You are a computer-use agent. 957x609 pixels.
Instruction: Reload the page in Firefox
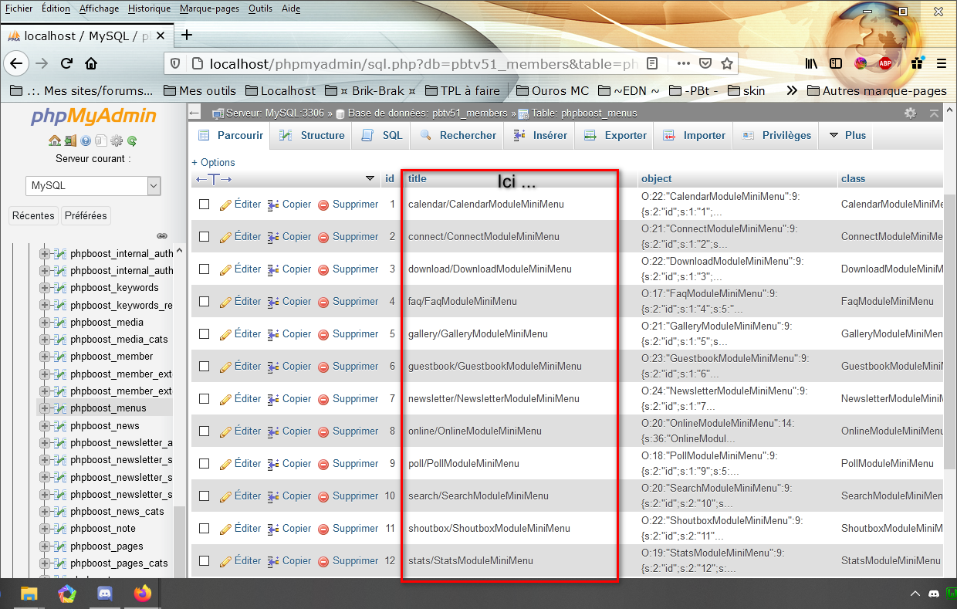coord(66,63)
